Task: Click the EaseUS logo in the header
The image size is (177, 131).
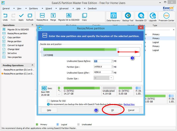Action: [168, 8]
